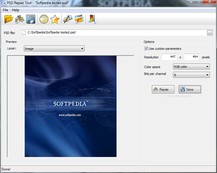Click the Save button in Options area

190,89
